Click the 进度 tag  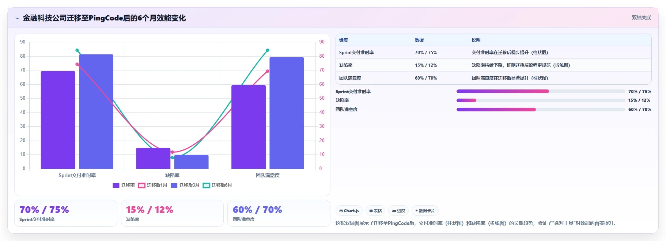(398, 211)
